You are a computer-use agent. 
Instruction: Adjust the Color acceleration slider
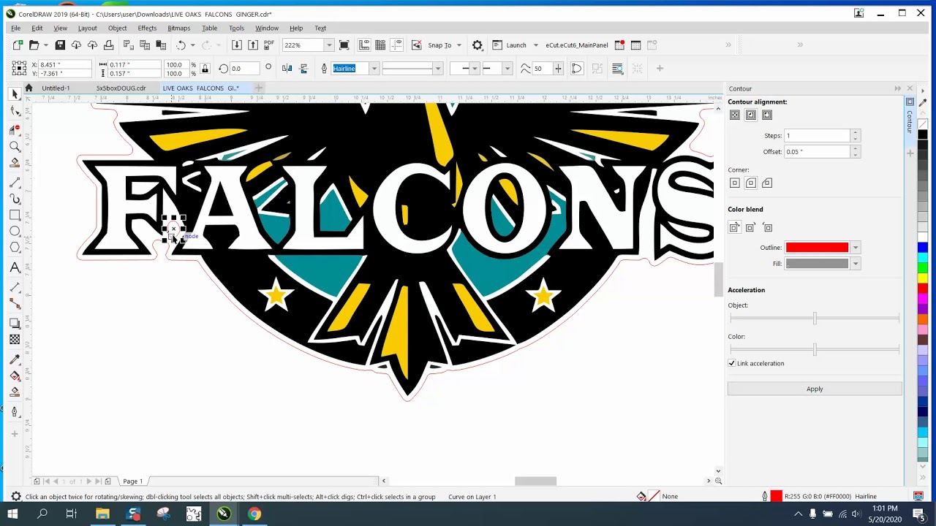pos(815,350)
